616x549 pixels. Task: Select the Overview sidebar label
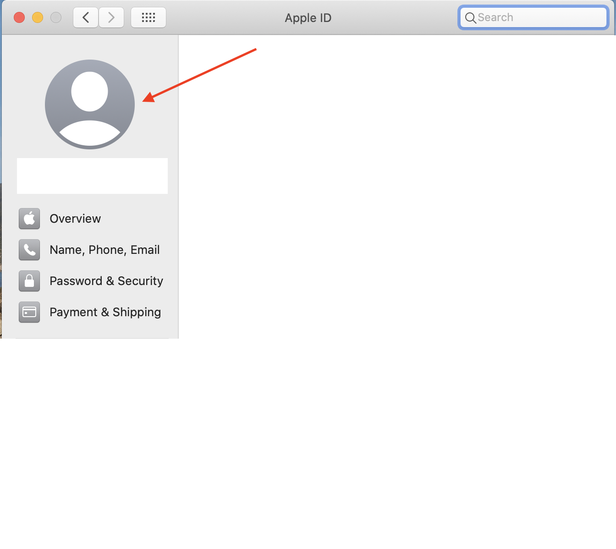[x=75, y=219]
